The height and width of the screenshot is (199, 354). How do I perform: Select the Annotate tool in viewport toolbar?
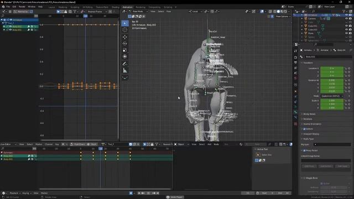coord(125,64)
